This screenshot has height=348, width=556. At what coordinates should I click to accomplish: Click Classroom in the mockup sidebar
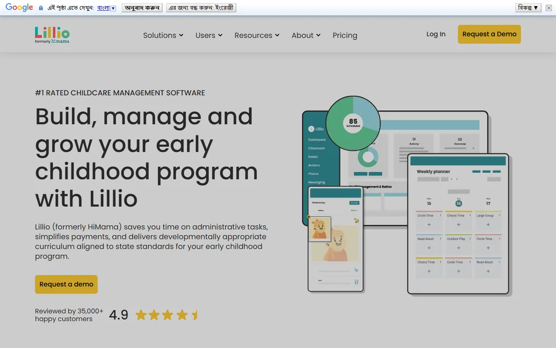coord(316,148)
